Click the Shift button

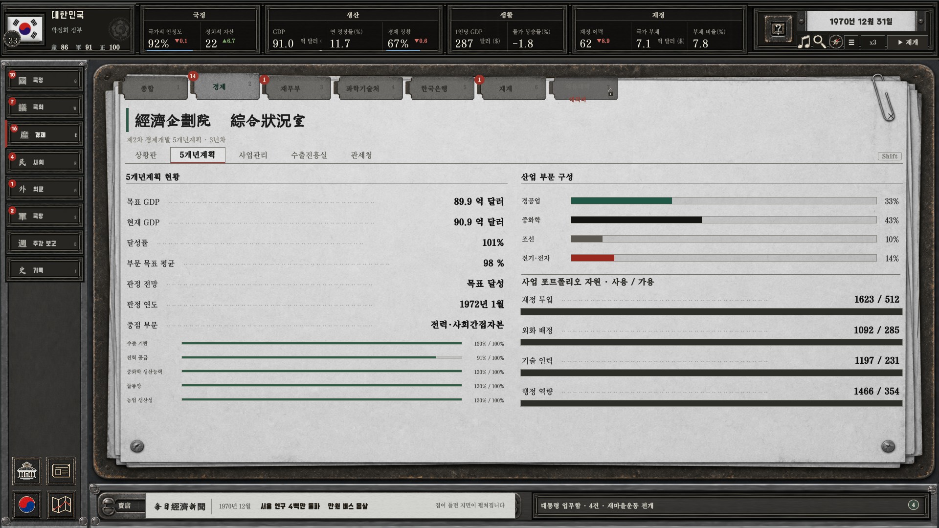pyautogui.click(x=889, y=156)
